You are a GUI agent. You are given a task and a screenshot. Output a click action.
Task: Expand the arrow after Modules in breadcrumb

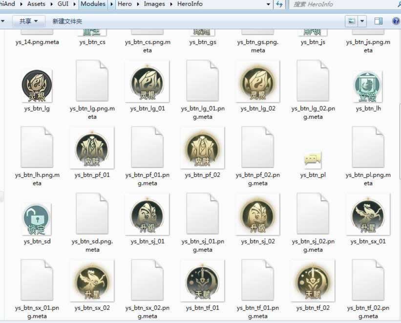coord(112,4)
